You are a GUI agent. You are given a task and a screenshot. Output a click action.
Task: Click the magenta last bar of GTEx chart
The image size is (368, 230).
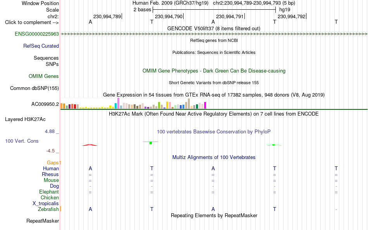pyautogui.click(x=205, y=105)
